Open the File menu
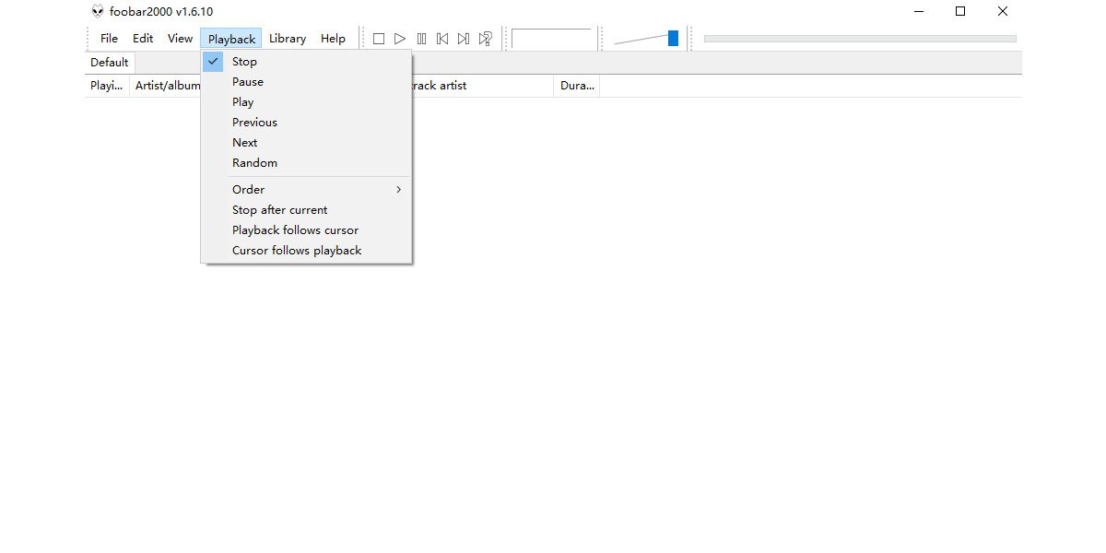This screenshot has width=1106, height=553. tap(108, 38)
